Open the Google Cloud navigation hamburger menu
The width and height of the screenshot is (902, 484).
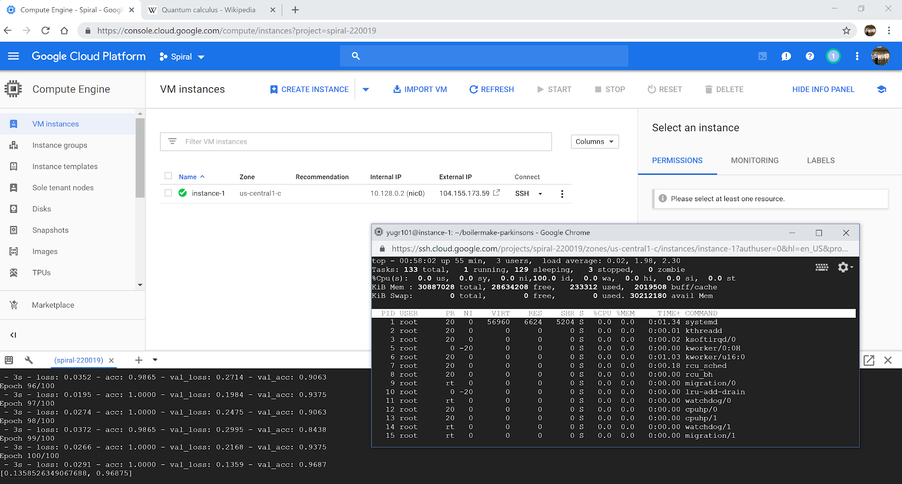point(14,56)
